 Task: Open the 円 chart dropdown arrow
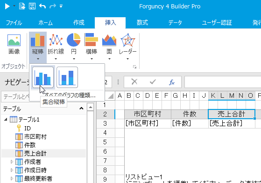[x=74, y=59]
